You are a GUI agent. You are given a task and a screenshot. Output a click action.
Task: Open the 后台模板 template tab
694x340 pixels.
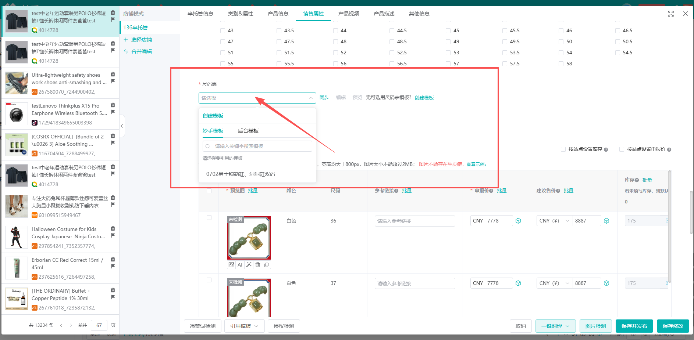248,131
